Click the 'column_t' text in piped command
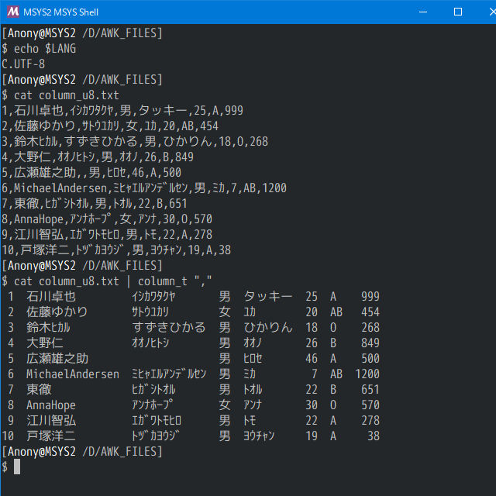 [163, 281]
